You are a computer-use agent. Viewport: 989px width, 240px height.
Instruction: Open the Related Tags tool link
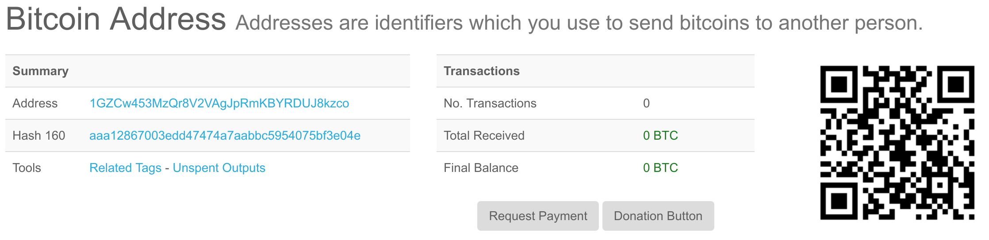pos(125,168)
